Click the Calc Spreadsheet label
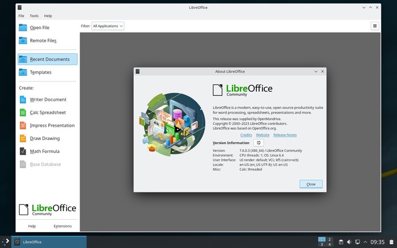397x248 pixels. (x=48, y=113)
